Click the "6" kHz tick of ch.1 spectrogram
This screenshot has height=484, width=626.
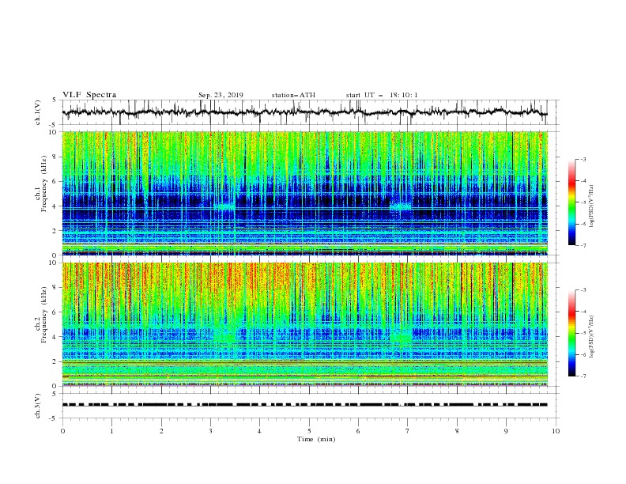tap(55, 182)
